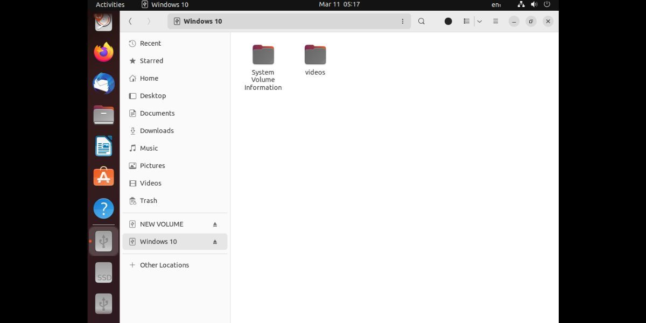Open the Files hamburger main menu
This screenshot has height=323, width=646.
pos(496,22)
